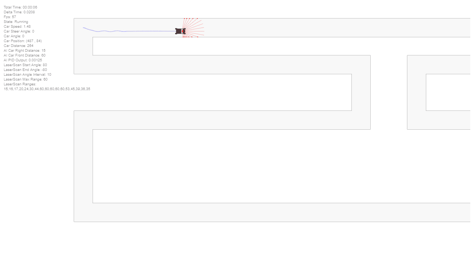Click the car on the track
Image resolution: width=474 pixels, height=266 pixels.
point(180,31)
